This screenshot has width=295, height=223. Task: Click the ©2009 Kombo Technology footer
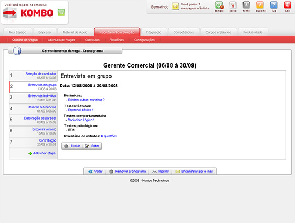click(150, 180)
